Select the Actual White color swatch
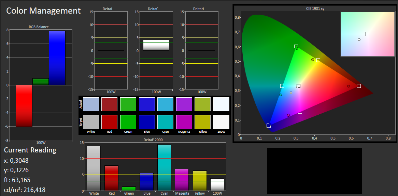The image size is (398, 196). 91,104
